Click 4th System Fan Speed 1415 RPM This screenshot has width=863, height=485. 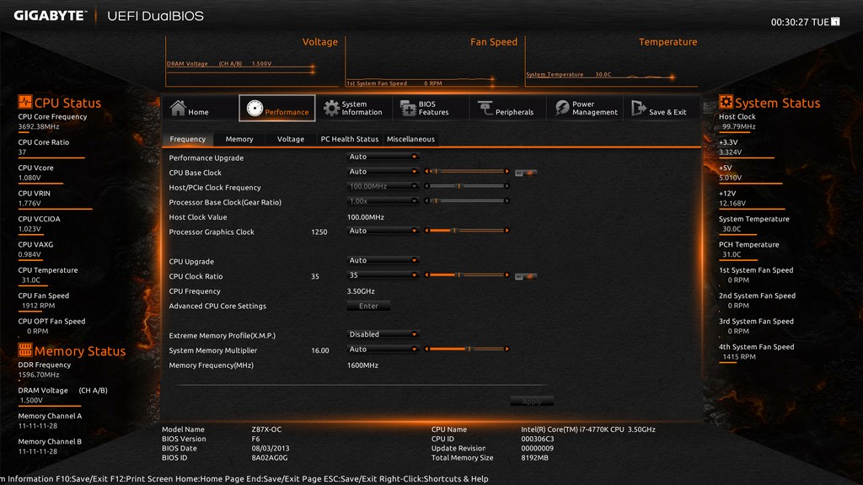click(738, 357)
